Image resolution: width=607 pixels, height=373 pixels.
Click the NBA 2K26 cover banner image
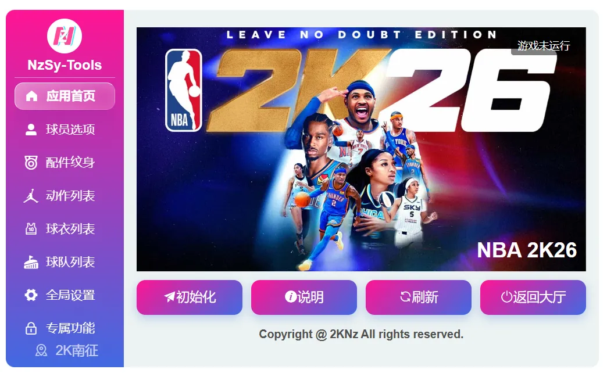tap(361, 149)
